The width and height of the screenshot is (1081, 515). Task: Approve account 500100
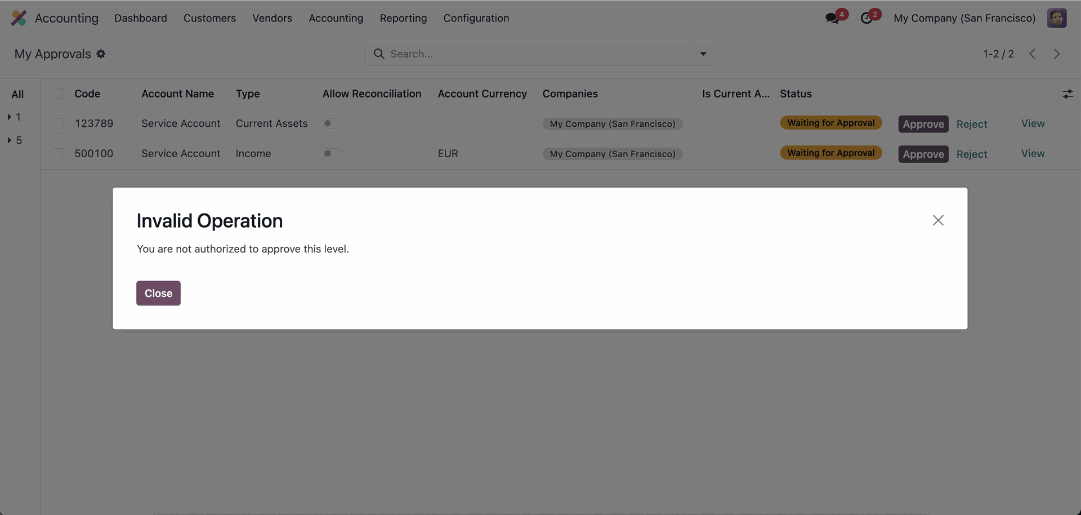click(923, 154)
